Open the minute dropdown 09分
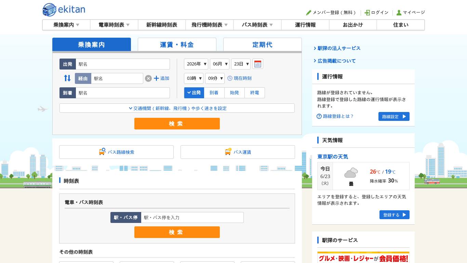Screen dimensions: 467x263 coord(215,78)
